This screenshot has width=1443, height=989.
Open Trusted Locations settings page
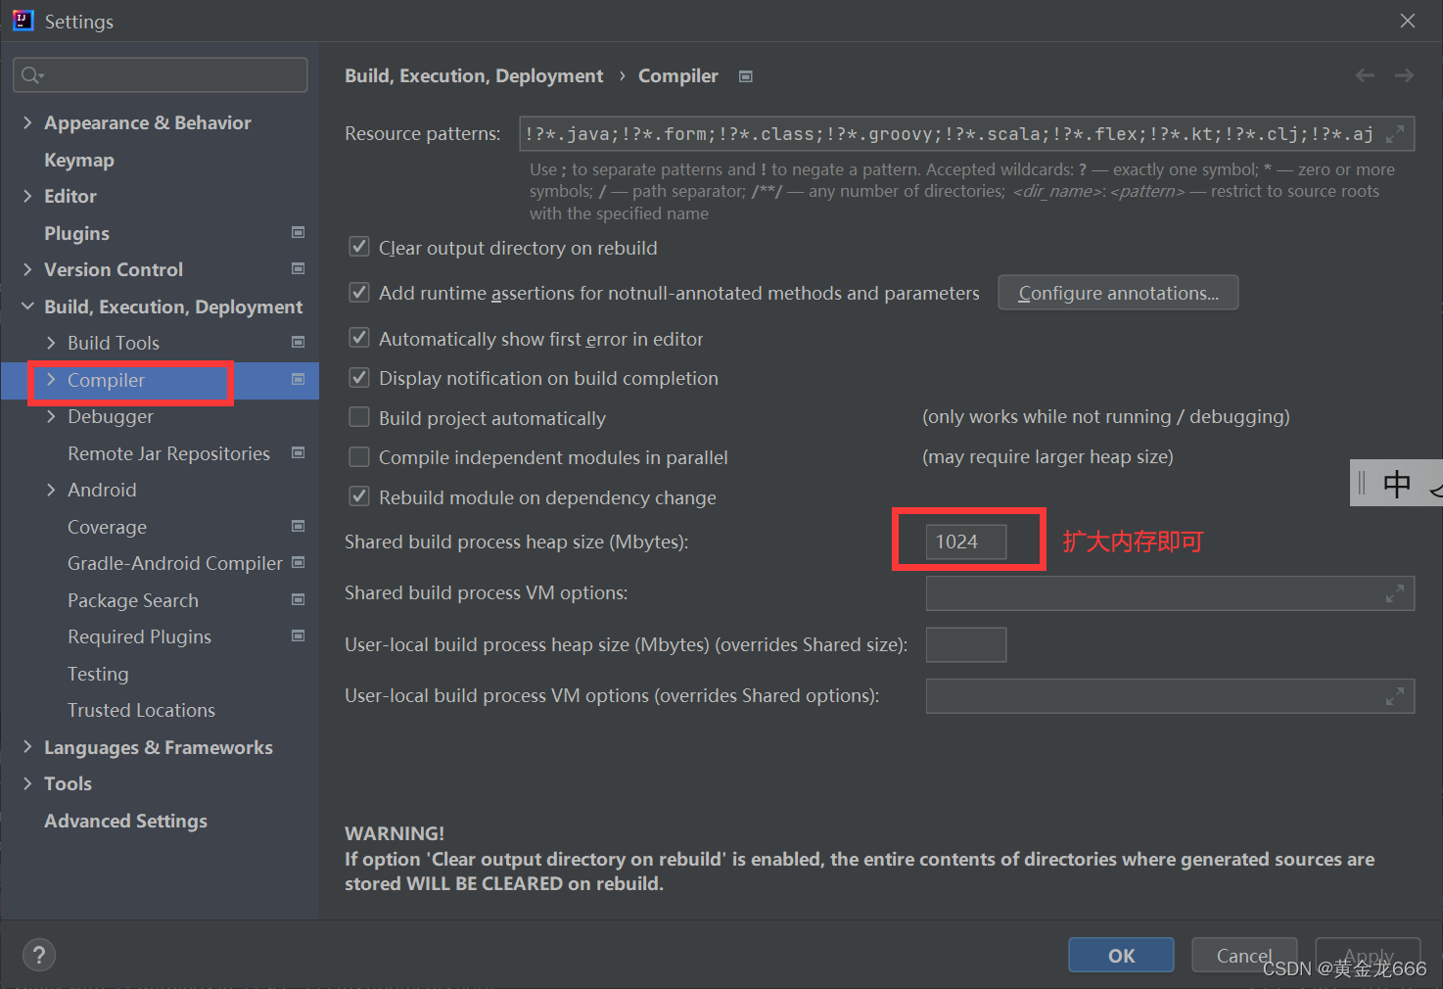141,710
